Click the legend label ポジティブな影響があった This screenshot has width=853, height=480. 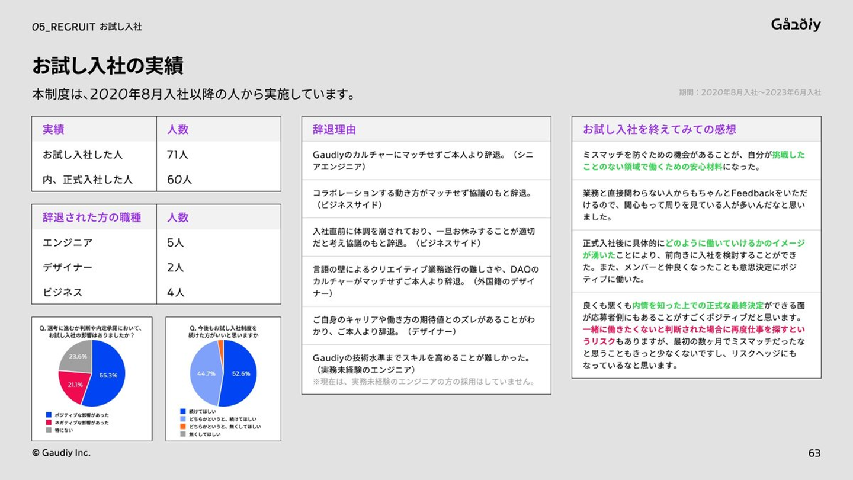click(82, 415)
